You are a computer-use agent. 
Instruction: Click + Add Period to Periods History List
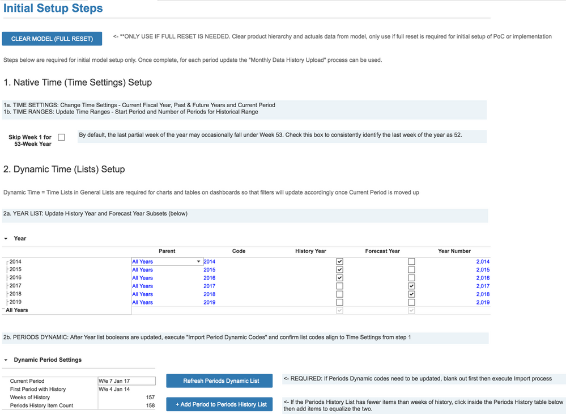point(219,404)
